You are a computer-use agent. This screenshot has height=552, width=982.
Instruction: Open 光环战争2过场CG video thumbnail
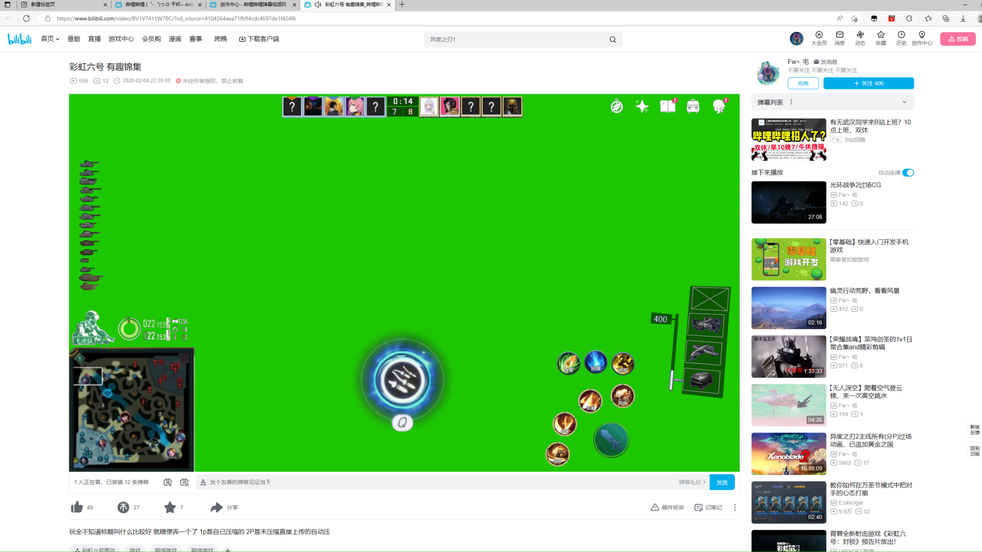[788, 202]
